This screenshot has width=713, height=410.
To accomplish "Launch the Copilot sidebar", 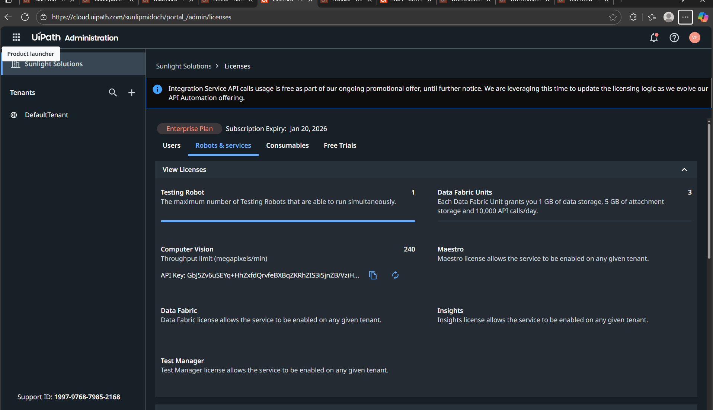I will [x=703, y=17].
